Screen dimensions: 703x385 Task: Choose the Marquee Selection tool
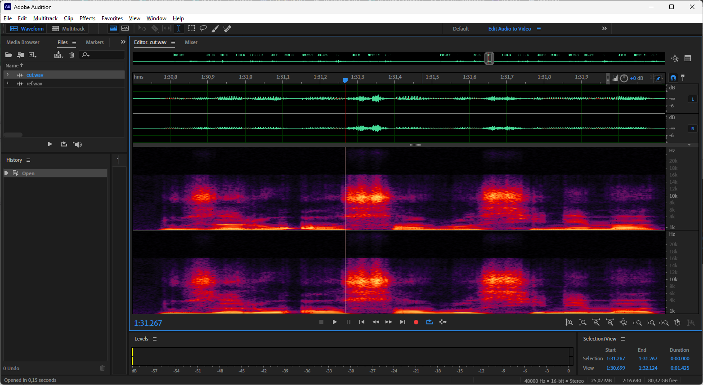192,28
